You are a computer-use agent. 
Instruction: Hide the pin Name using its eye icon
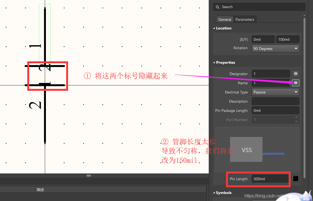[296, 83]
